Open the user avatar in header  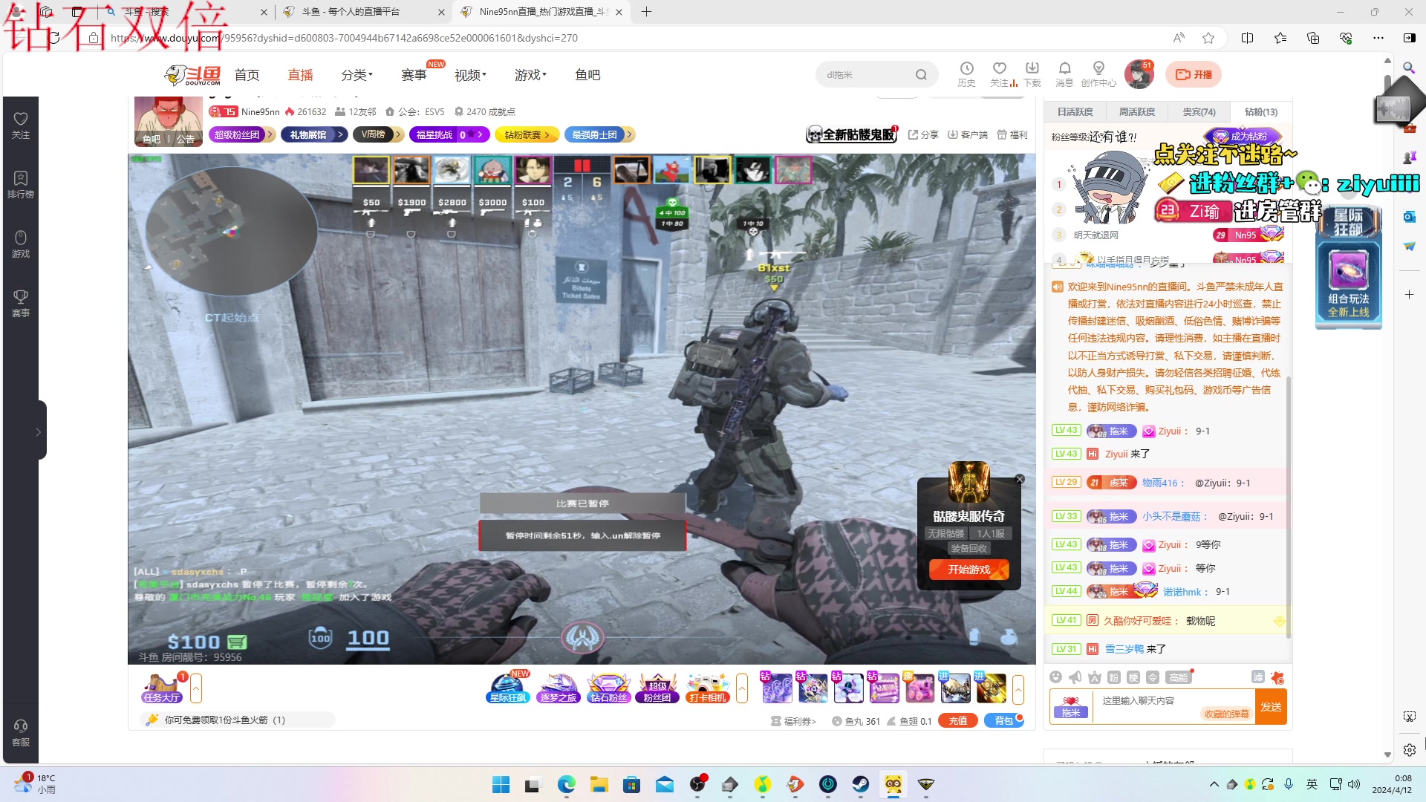[x=1139, y=74]
